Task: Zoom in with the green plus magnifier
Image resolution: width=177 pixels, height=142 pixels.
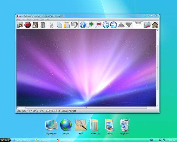Action: [91, 25]
